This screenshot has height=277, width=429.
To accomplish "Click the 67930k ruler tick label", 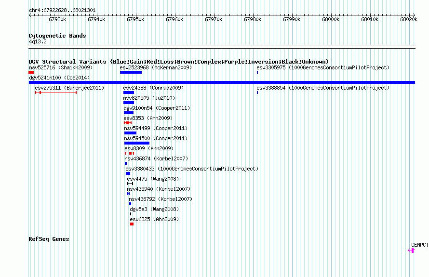I will tap(57, 19).
